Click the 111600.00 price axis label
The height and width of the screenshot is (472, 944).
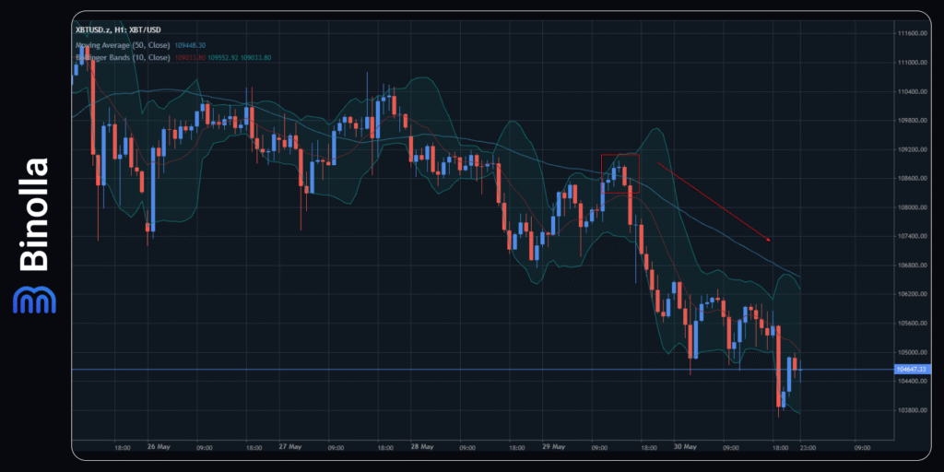[x=911, y=34]
